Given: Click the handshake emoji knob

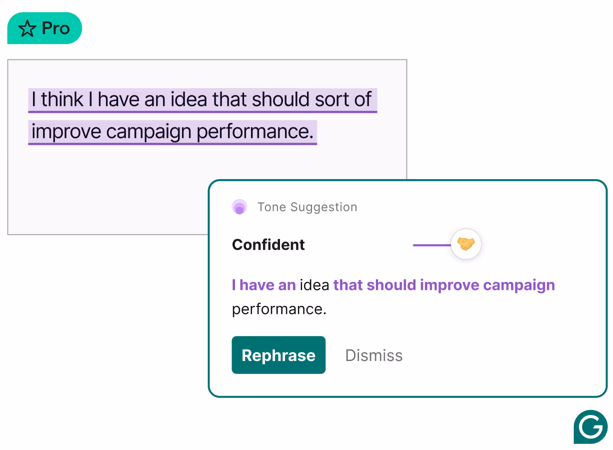Looking at the screenshot, I should pos(466,244).
